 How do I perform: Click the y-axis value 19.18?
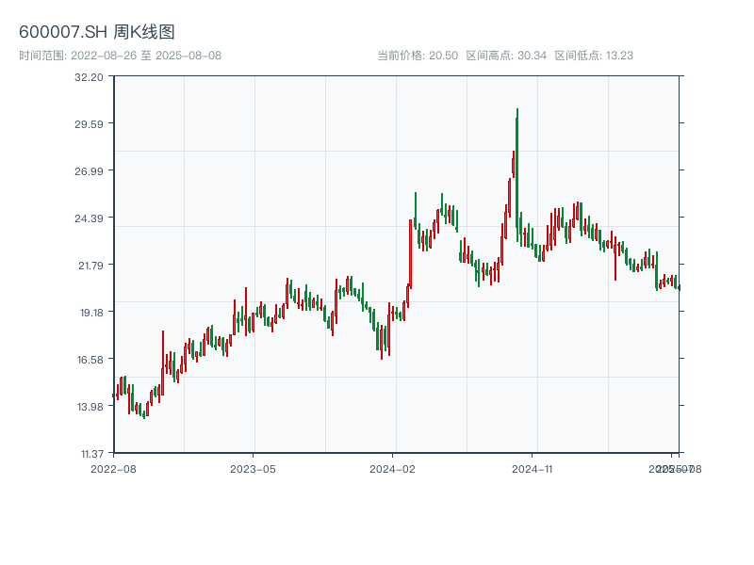point(91,313)
